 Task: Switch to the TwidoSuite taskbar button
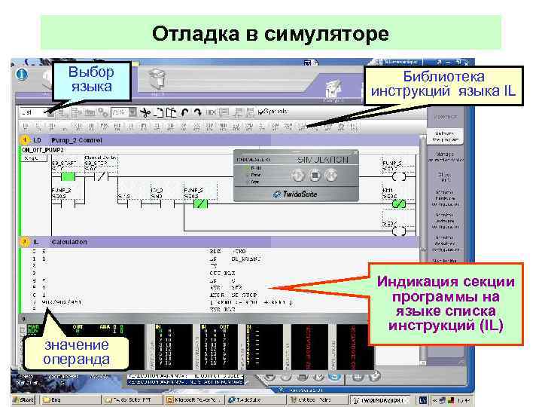click(x=256, y=400)
